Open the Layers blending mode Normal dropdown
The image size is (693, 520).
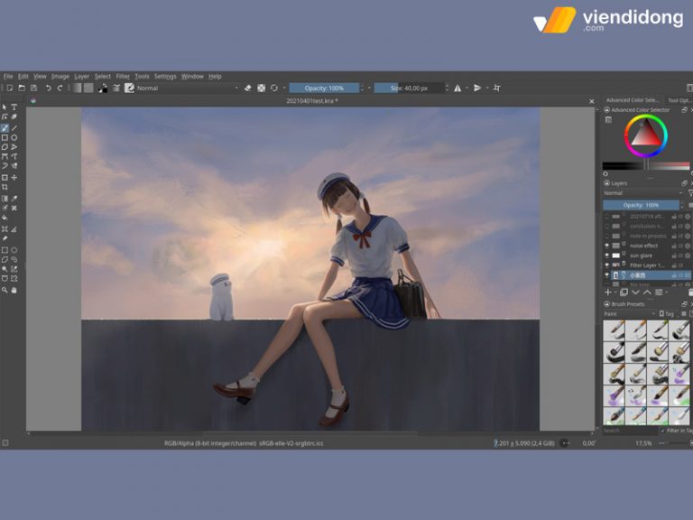643,193
